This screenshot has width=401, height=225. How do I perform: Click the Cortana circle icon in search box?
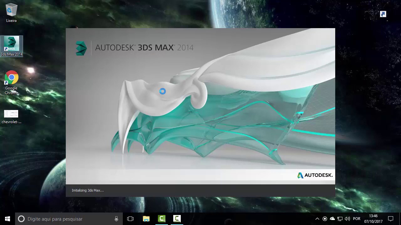[x=21, y=219]
